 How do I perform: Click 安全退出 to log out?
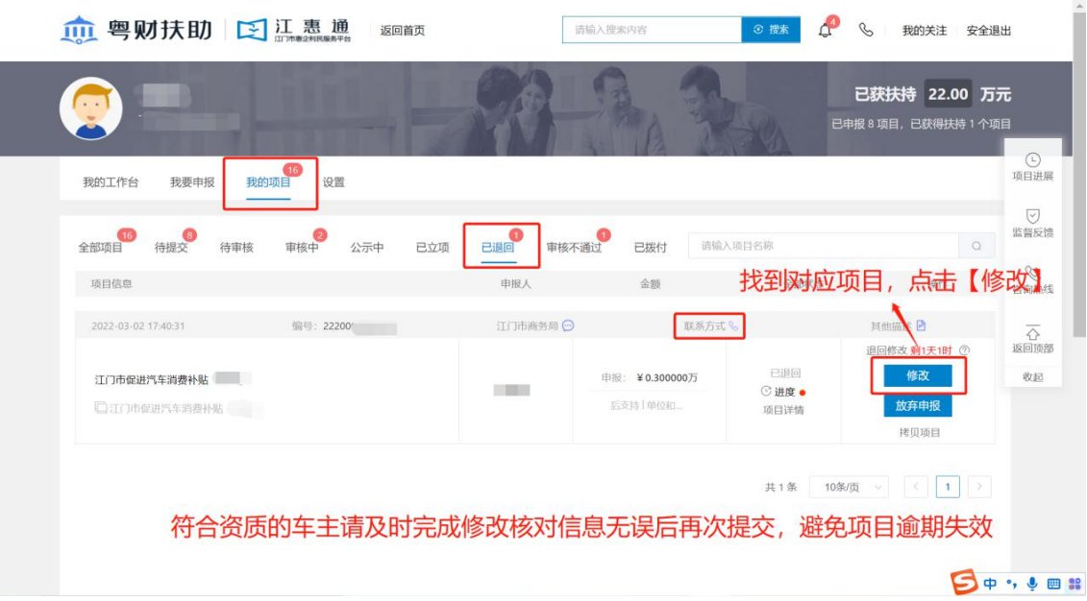tap(989, 31)
